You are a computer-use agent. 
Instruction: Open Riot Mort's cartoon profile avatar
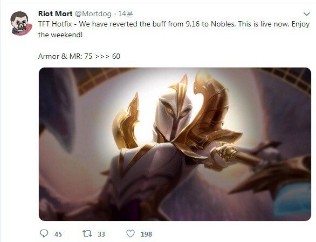21,23
